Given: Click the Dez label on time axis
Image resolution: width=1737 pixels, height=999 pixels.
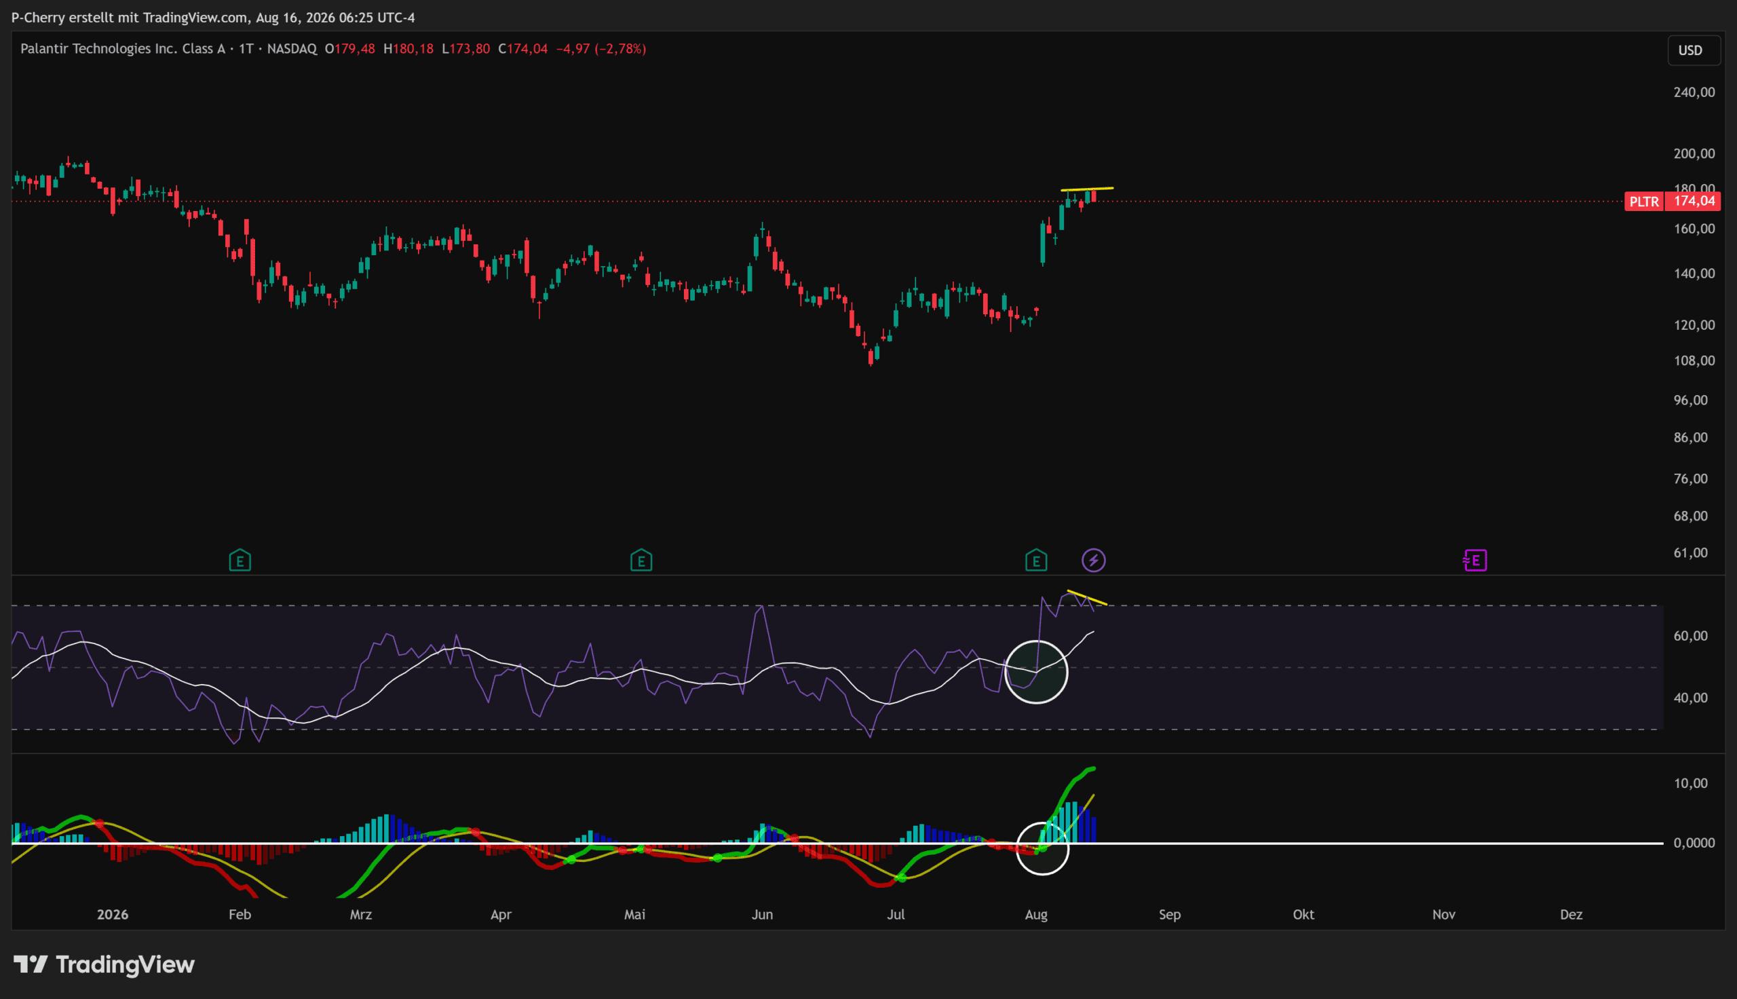Looking at the screenshot, I should [x=1571, y=914].
